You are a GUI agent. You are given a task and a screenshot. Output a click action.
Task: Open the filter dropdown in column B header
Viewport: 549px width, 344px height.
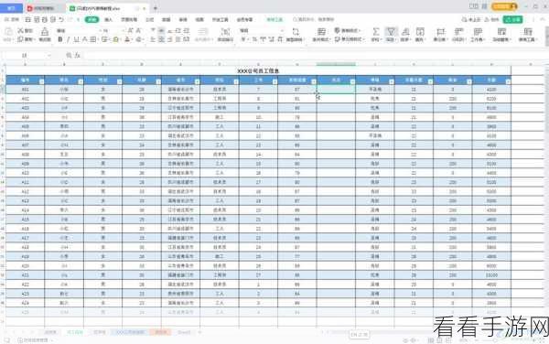tap(81, 81)
